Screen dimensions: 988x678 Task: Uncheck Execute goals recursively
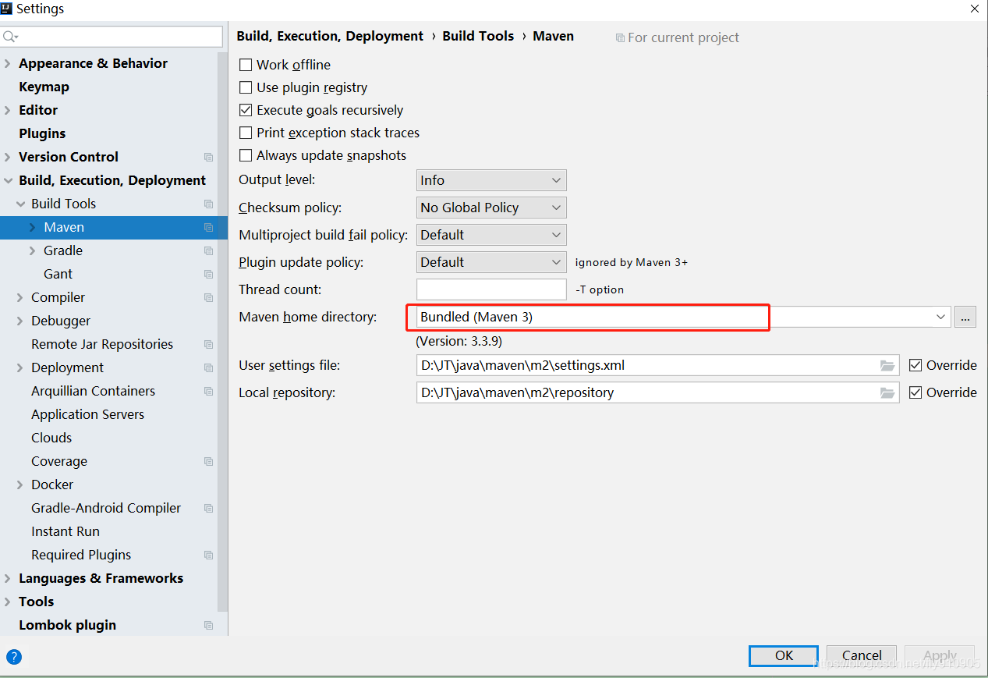click(246, 110)
